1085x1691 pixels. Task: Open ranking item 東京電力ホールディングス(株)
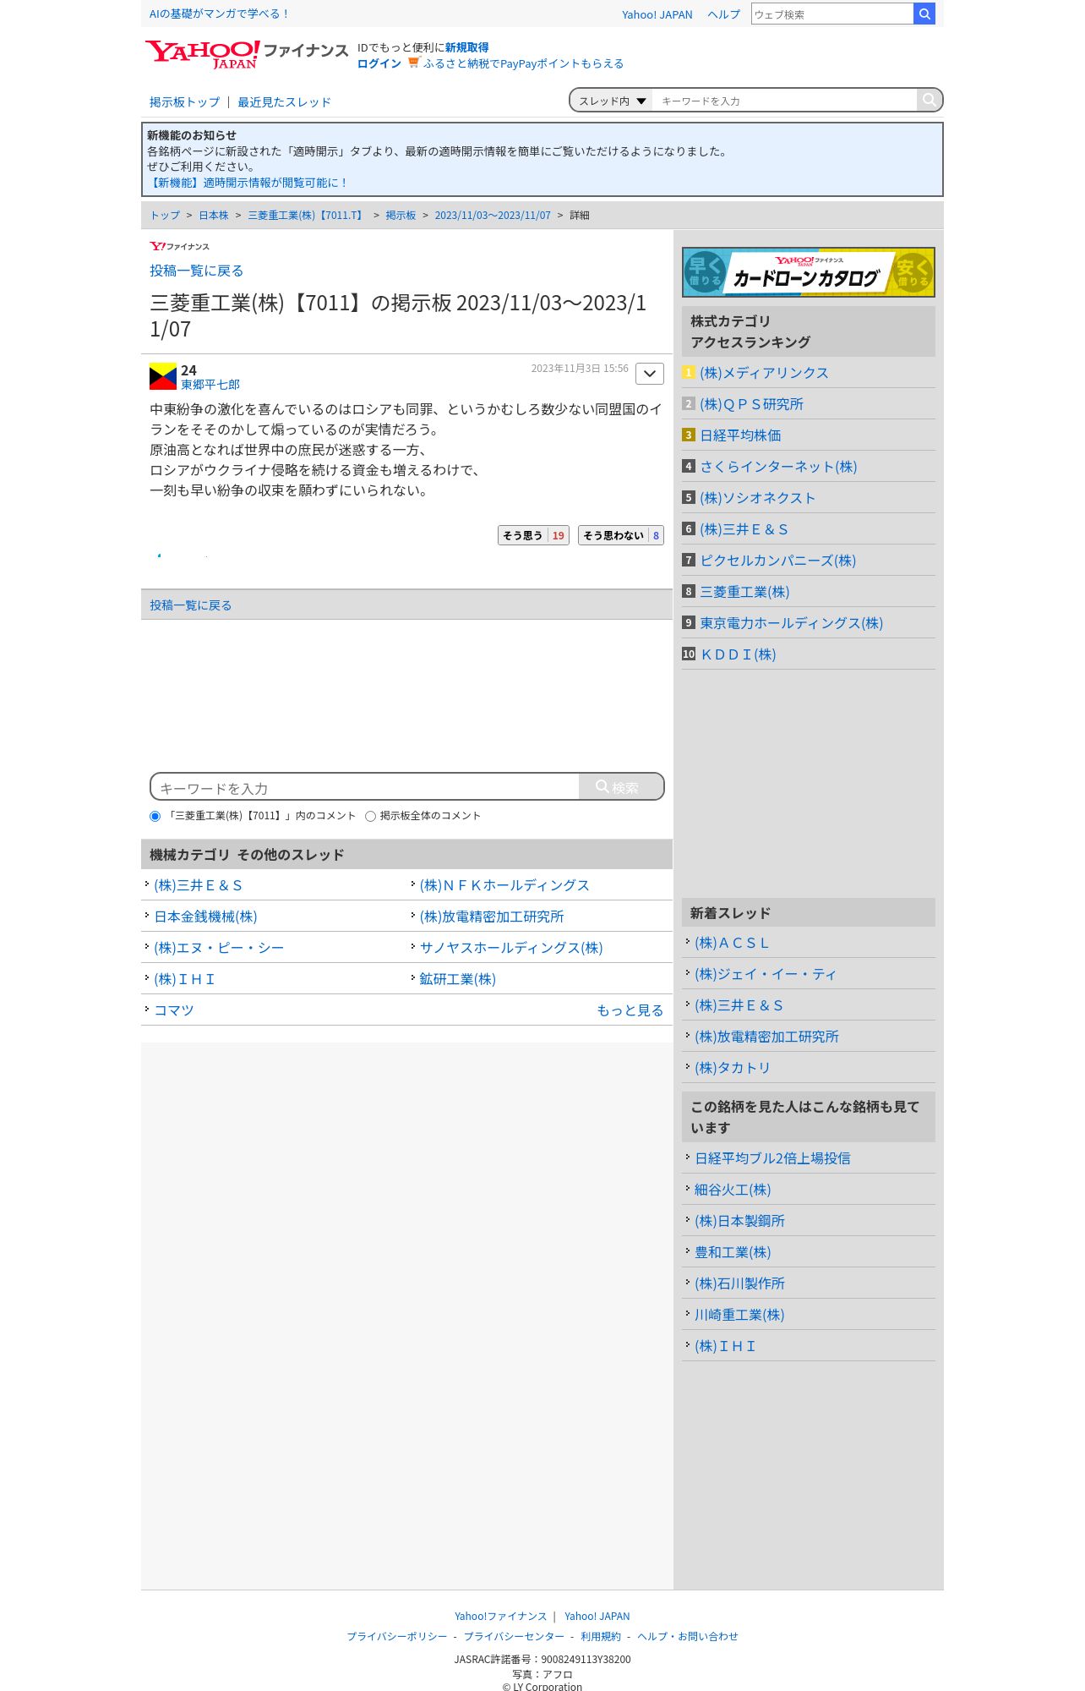coord(791,623)
